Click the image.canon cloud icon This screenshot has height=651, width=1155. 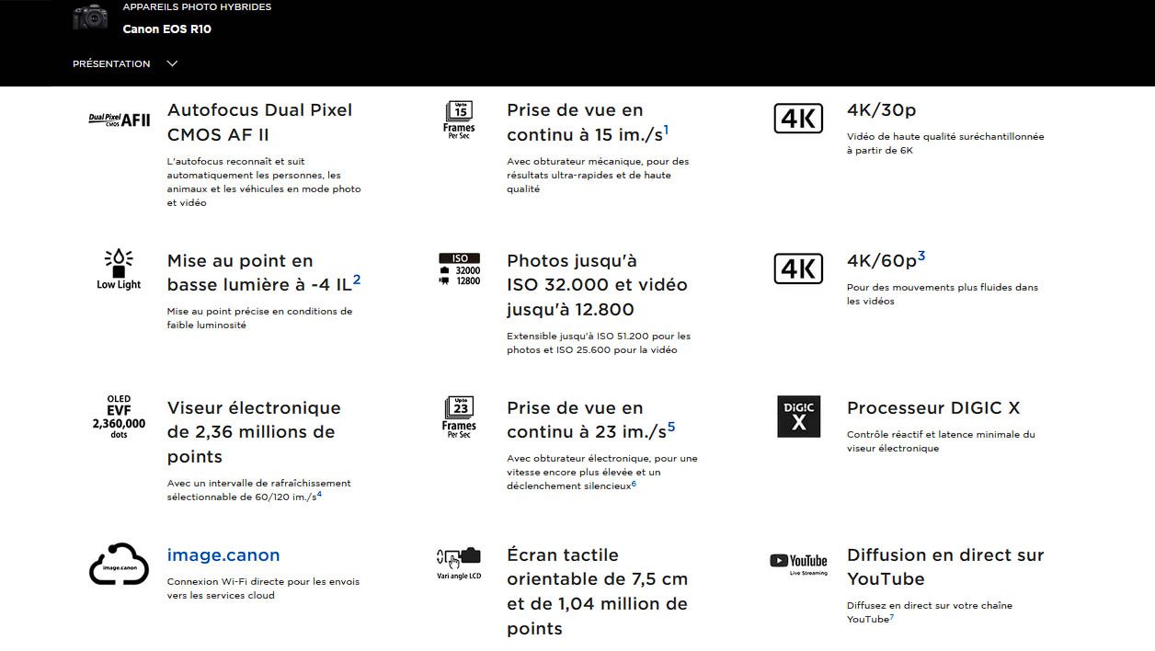coord(119,564)
